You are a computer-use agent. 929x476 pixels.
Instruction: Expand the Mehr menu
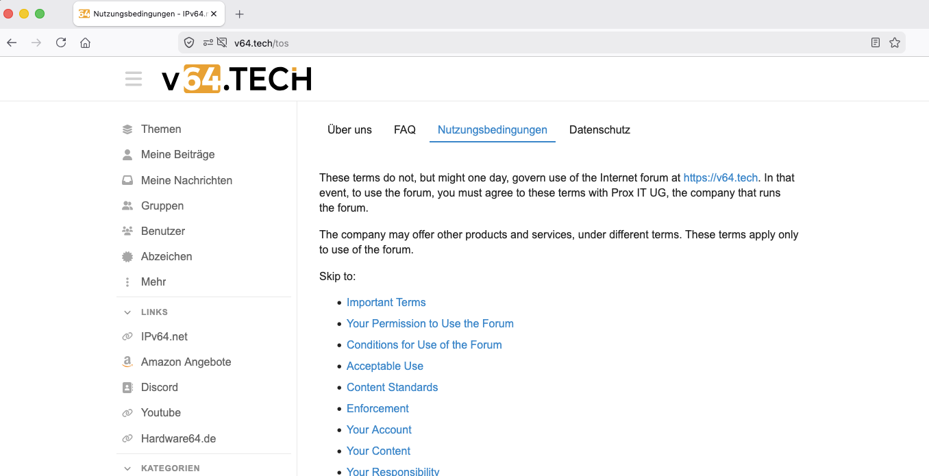pyautogui.click(x=153, y=282)
